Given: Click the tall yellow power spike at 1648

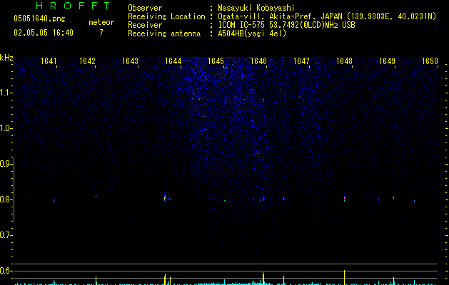Looking at the screenshot, I should [345, 277].
